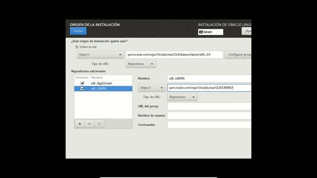Open the upper Tipo de URL Repositorio dropdown
The image size is (317, 178).
coord(141,64)
